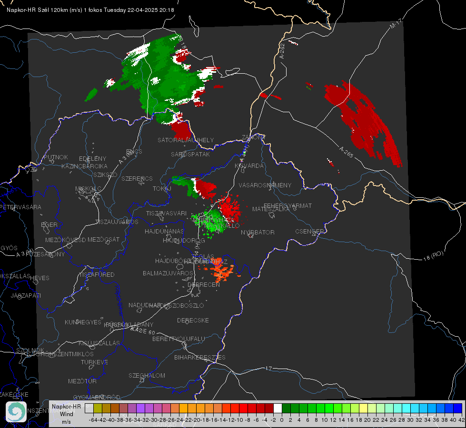Click the M-17 road label
The height and width of the screenshot is (428, 466).
pos(396,23)
